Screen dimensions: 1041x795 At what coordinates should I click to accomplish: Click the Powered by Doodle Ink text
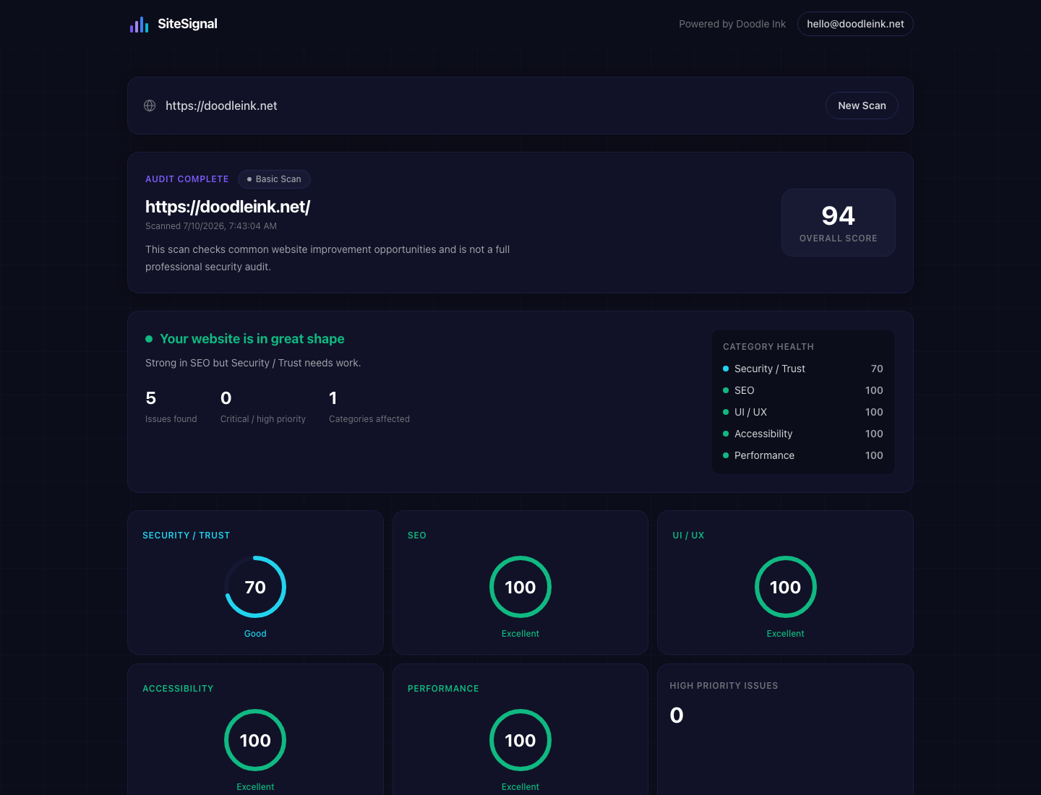[x=732, y=24]
